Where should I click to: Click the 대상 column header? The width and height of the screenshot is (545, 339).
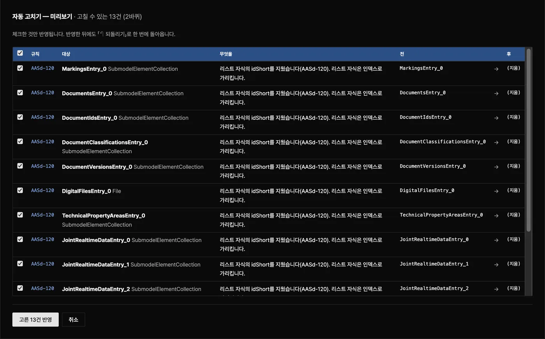tap(66, 54)
